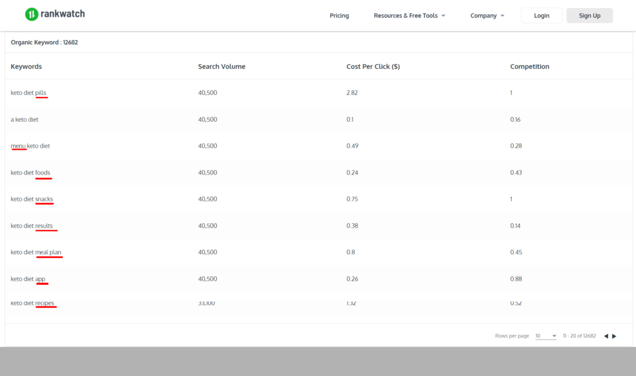This screenshot has width=636, height=376.
Task: Click Cost Per Click column header
Action: tap(373, 66)
